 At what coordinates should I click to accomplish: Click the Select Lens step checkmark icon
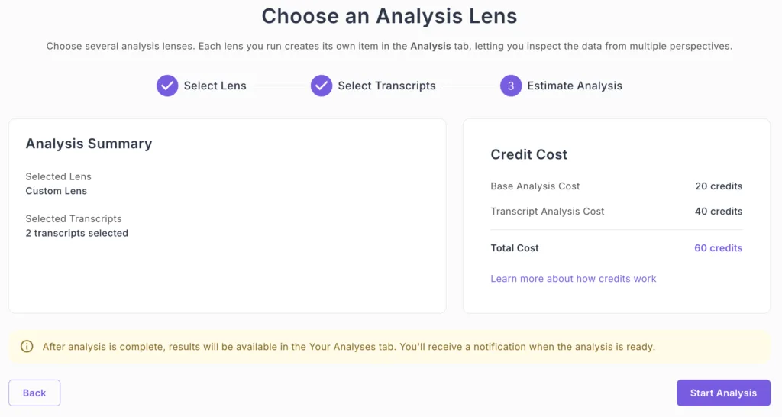[167, 86]
